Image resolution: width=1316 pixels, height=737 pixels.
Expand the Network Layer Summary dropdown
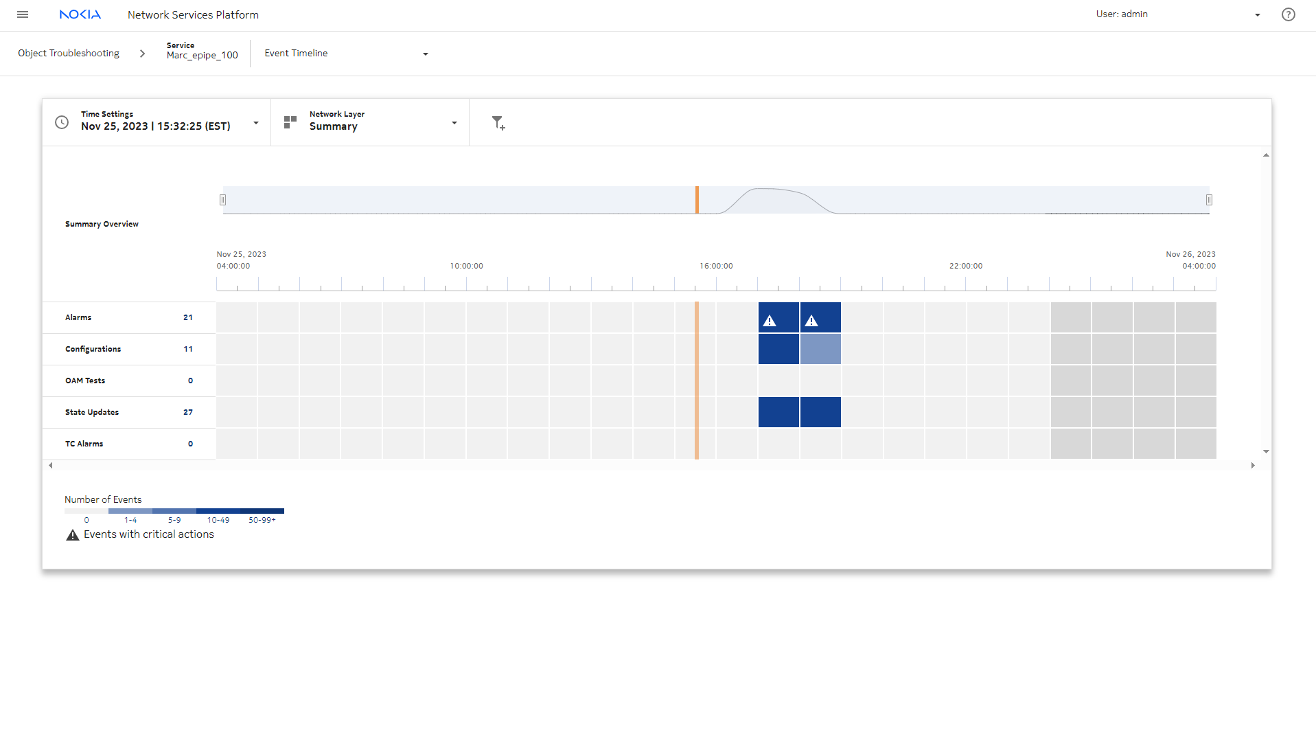point(454,123)
